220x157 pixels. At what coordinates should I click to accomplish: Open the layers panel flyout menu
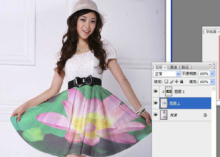tap(213, 68)
